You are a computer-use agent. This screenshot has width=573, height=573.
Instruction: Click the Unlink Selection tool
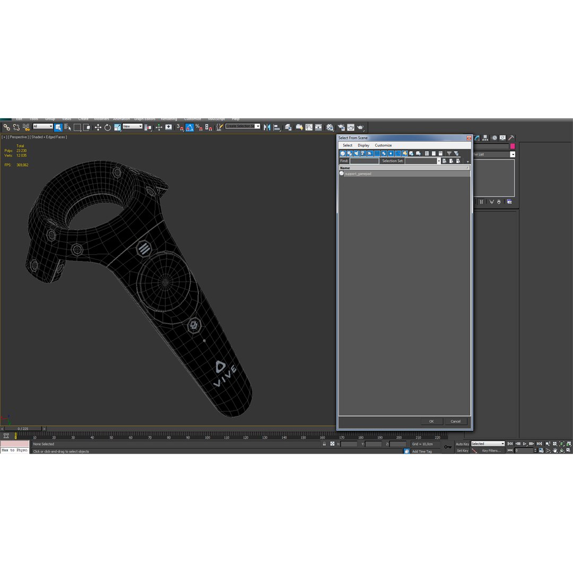pos(16,127)
